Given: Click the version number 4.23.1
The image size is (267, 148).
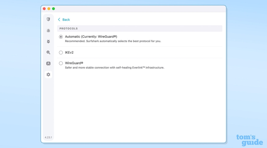Looking at the screenshot, I should pos(48,138).
